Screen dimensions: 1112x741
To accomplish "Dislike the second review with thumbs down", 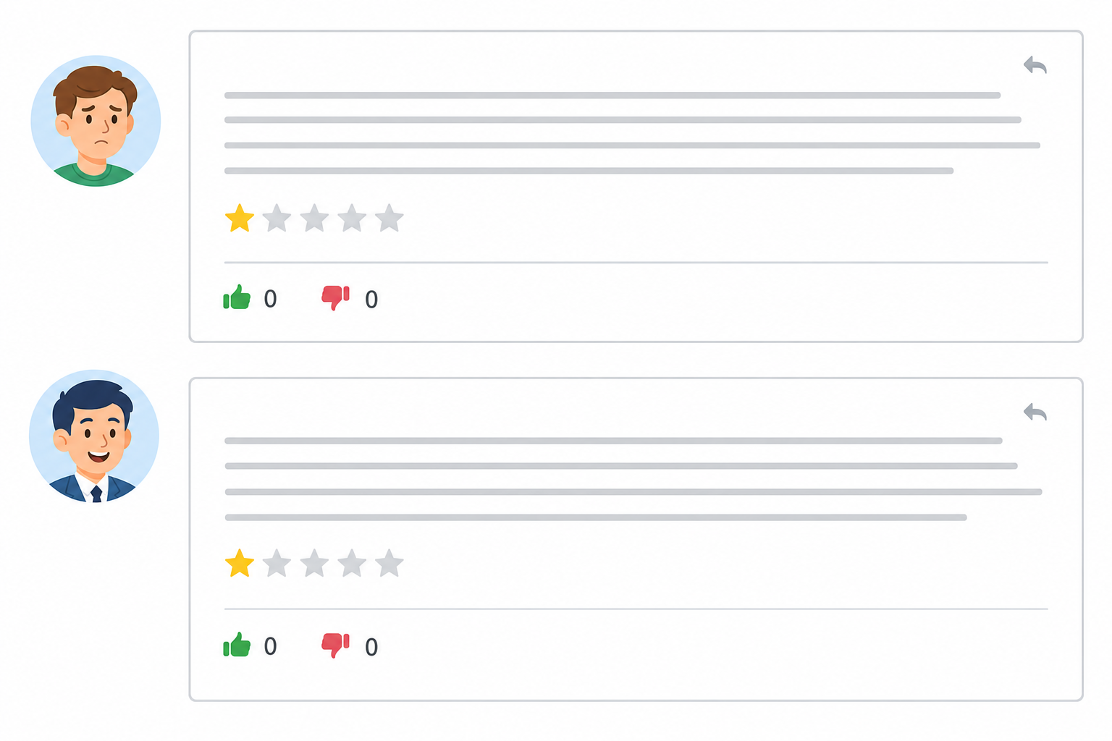I will point(335,645).
